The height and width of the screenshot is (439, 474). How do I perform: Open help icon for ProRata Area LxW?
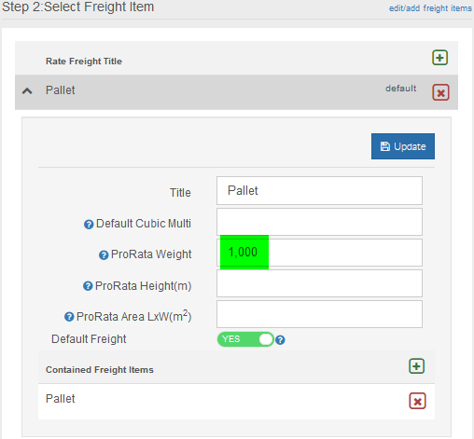(69, 317)
